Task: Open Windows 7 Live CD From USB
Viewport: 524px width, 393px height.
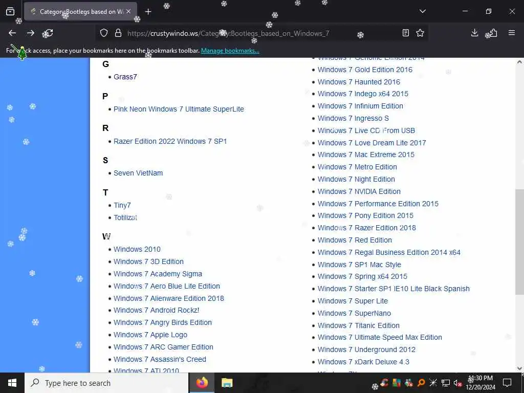Action: pyautogui.click(x=366, y=130)
